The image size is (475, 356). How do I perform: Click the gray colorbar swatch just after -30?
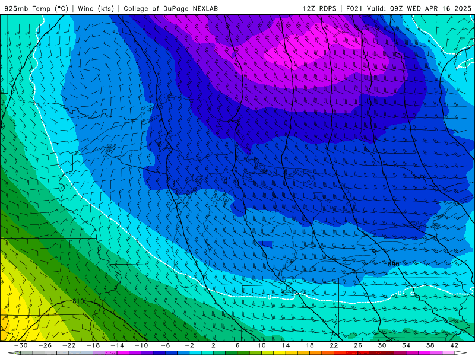[x=27, y=353]
